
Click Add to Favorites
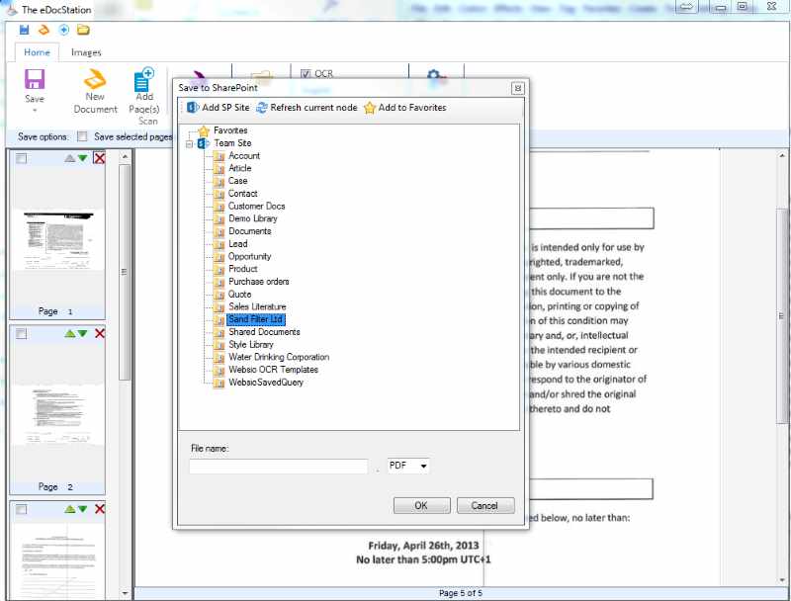(x=405, y=108)
